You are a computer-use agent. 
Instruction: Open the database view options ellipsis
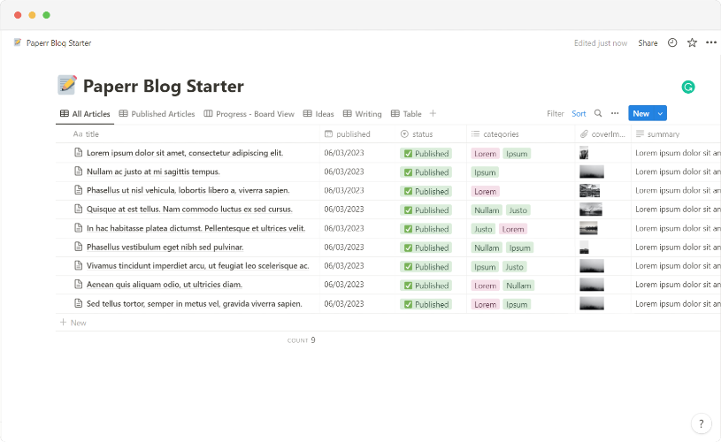coord(615,113)
